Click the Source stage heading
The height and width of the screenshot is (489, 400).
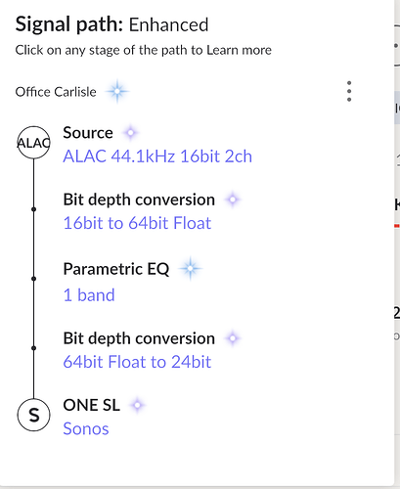point(88,133)
